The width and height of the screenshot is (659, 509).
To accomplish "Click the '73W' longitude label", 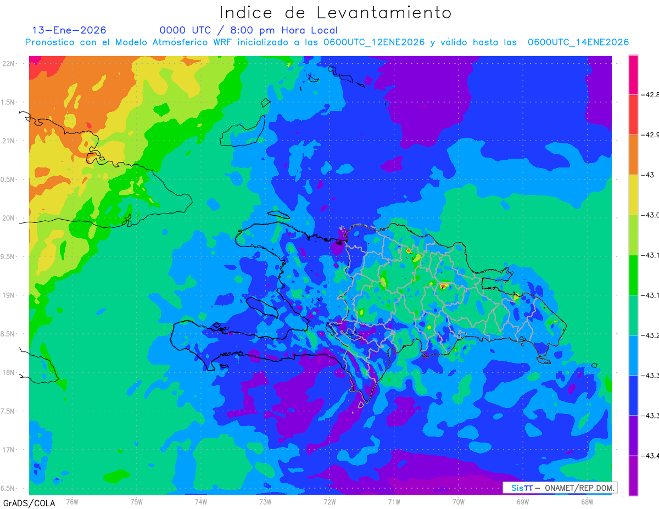I will pyautogui.click(x=265, y=502).
